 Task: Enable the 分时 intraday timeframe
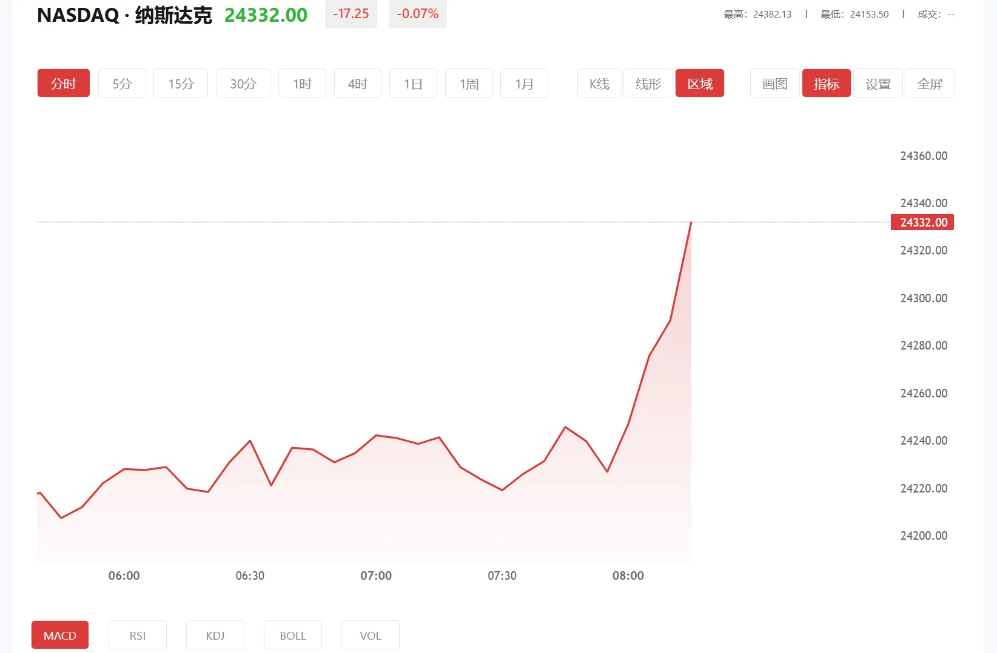pyautogui.click(x=63, y=83)
